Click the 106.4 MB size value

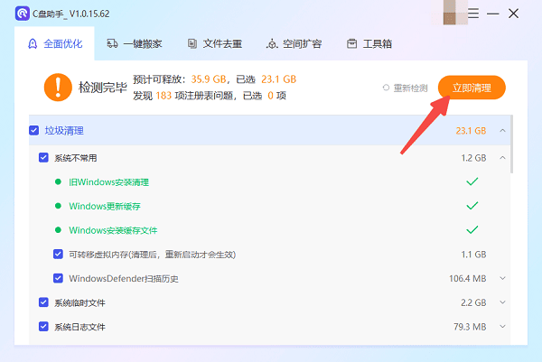click(x=468, y=278)
